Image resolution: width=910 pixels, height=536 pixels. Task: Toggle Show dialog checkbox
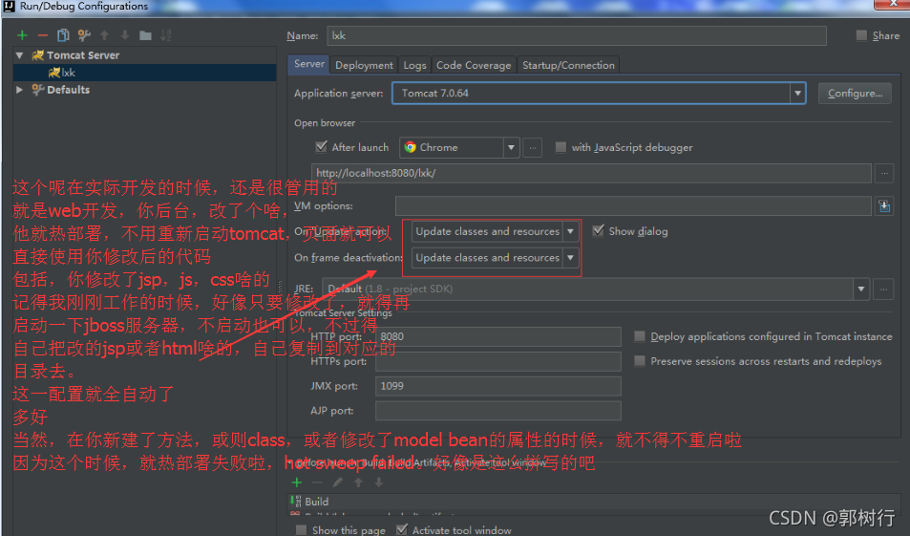coord(598,230)
